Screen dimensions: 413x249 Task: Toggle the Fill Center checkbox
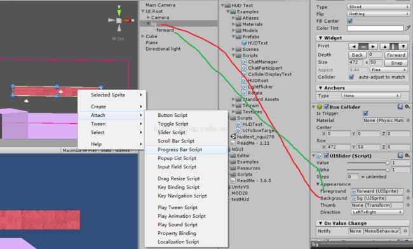coord(350,21)
